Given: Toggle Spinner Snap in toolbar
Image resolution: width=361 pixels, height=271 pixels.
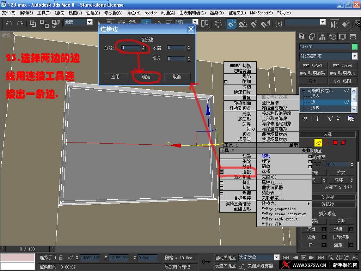Looking at the screenshot, I should click(x=265, y=24).
